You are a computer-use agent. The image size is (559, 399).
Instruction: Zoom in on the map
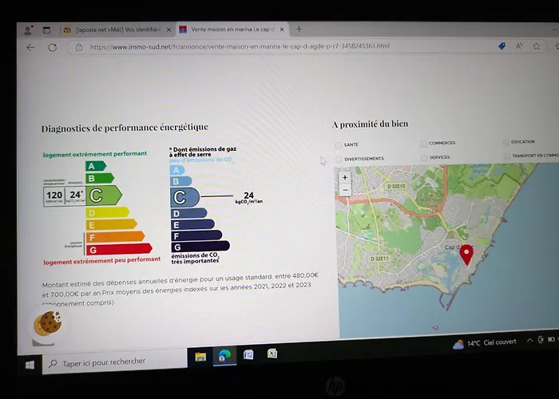click(x=345, y=178)
